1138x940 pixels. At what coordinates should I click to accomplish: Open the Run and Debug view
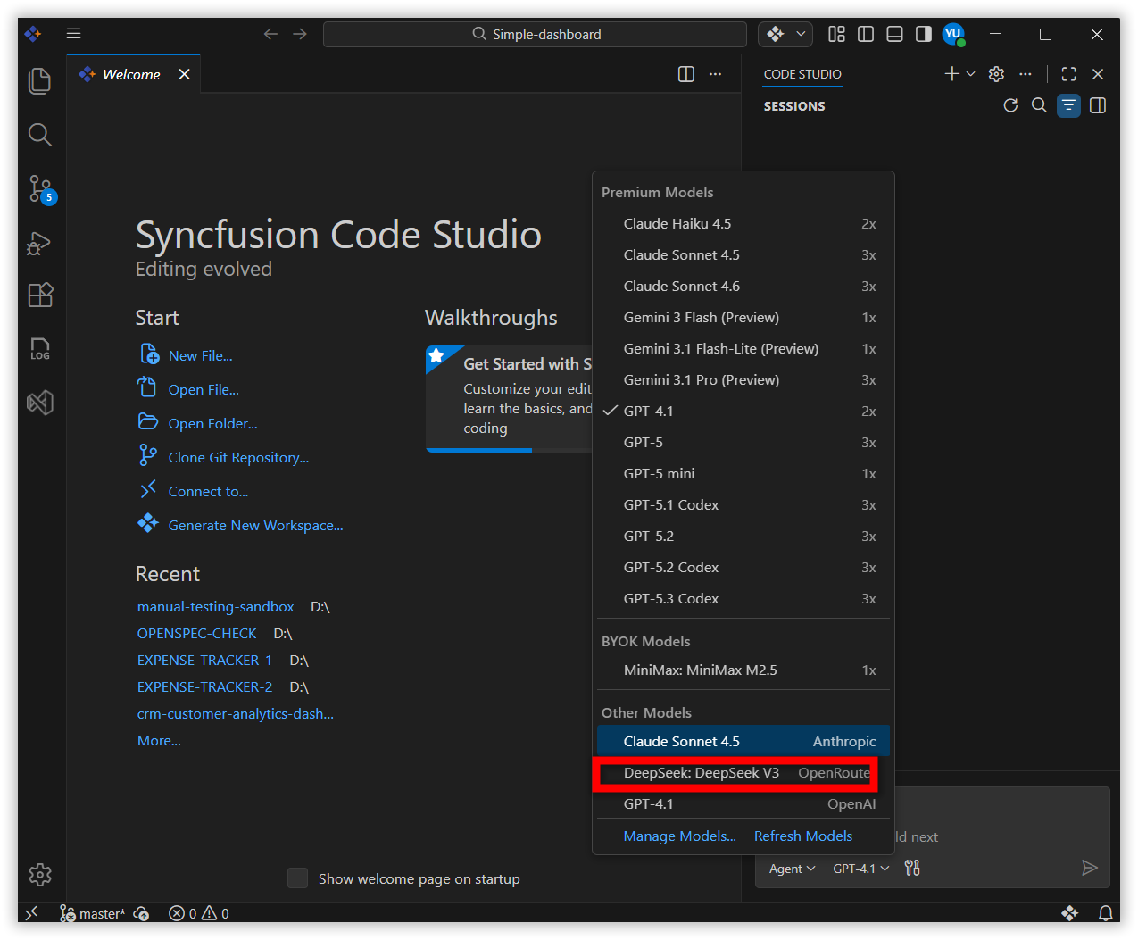click(x=40, y=243)
